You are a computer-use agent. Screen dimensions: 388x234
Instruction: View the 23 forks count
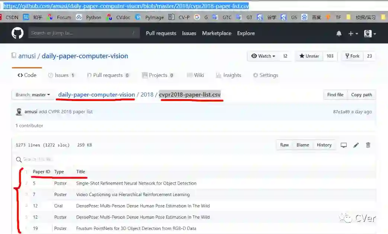369,56
